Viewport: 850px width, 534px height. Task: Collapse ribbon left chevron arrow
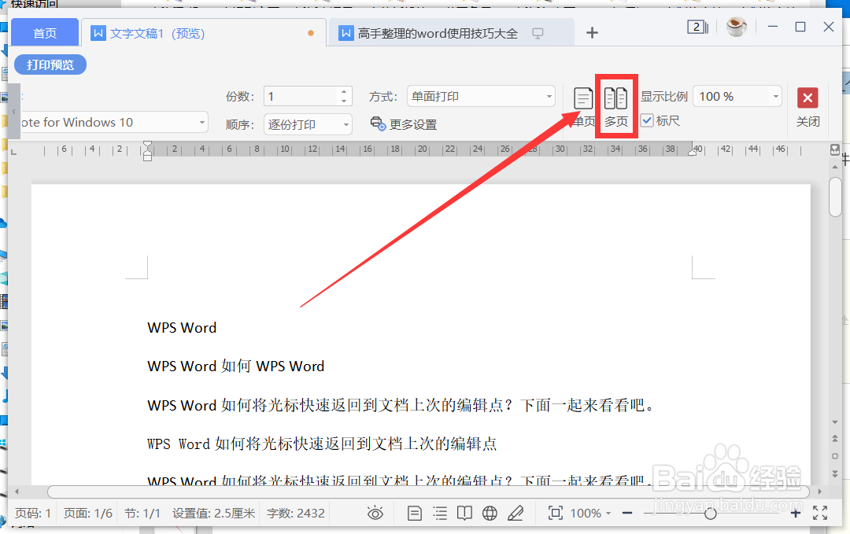click(x=14, y=112)
